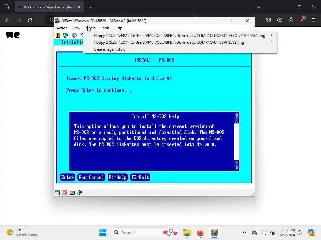Open the weather widget showing 70°F
The width and height of the screenshot is (321, 240).
[22, 232]
